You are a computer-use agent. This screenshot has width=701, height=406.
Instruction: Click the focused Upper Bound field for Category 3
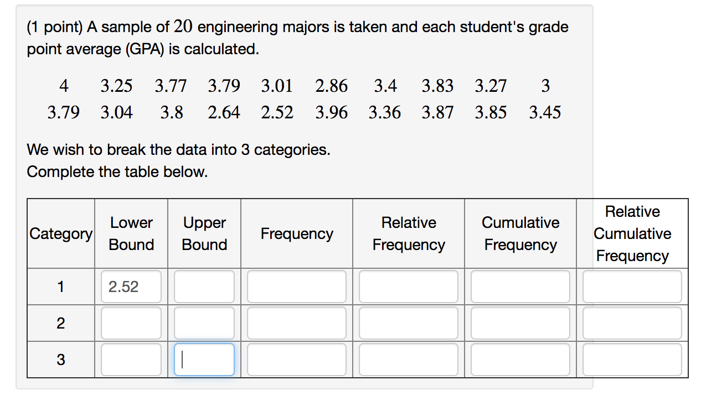[x=205, y=360]
